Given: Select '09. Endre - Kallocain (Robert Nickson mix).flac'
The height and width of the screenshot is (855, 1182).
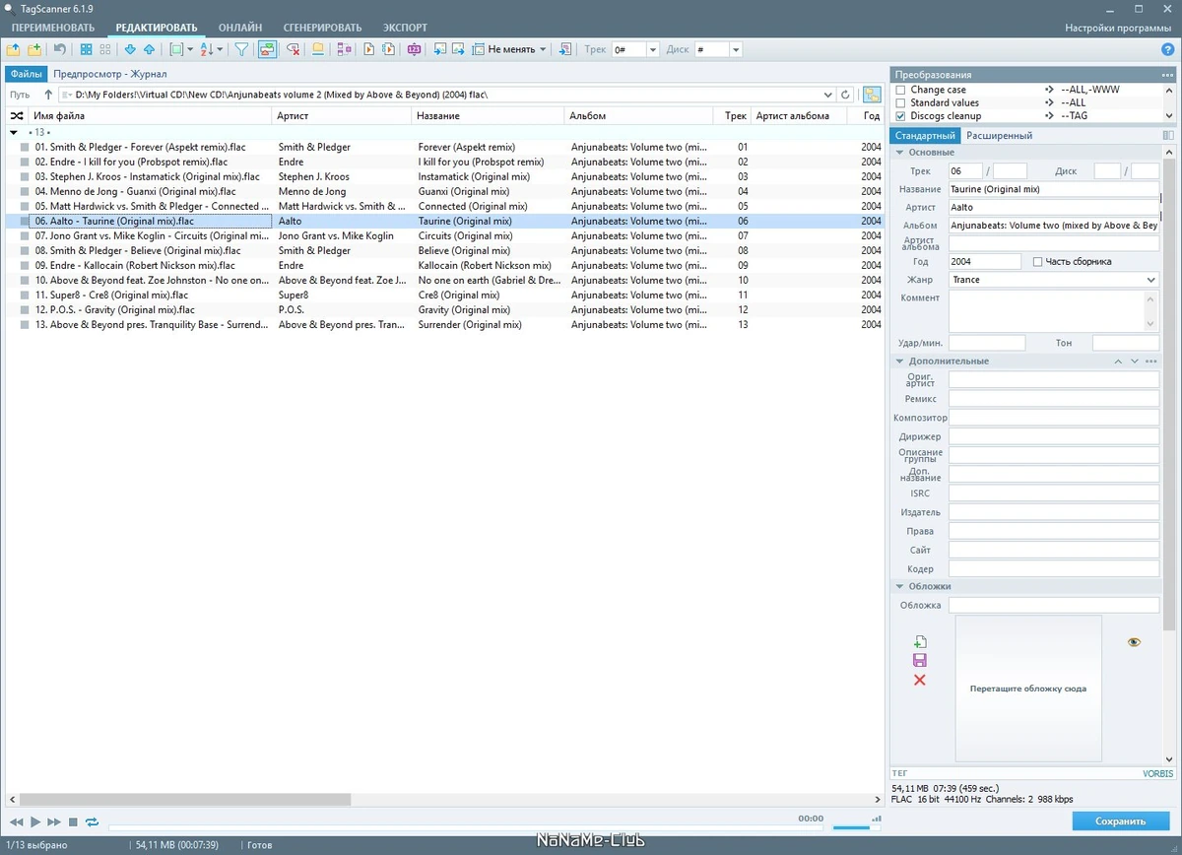Looking at the screenshot, I should point(135,265).
